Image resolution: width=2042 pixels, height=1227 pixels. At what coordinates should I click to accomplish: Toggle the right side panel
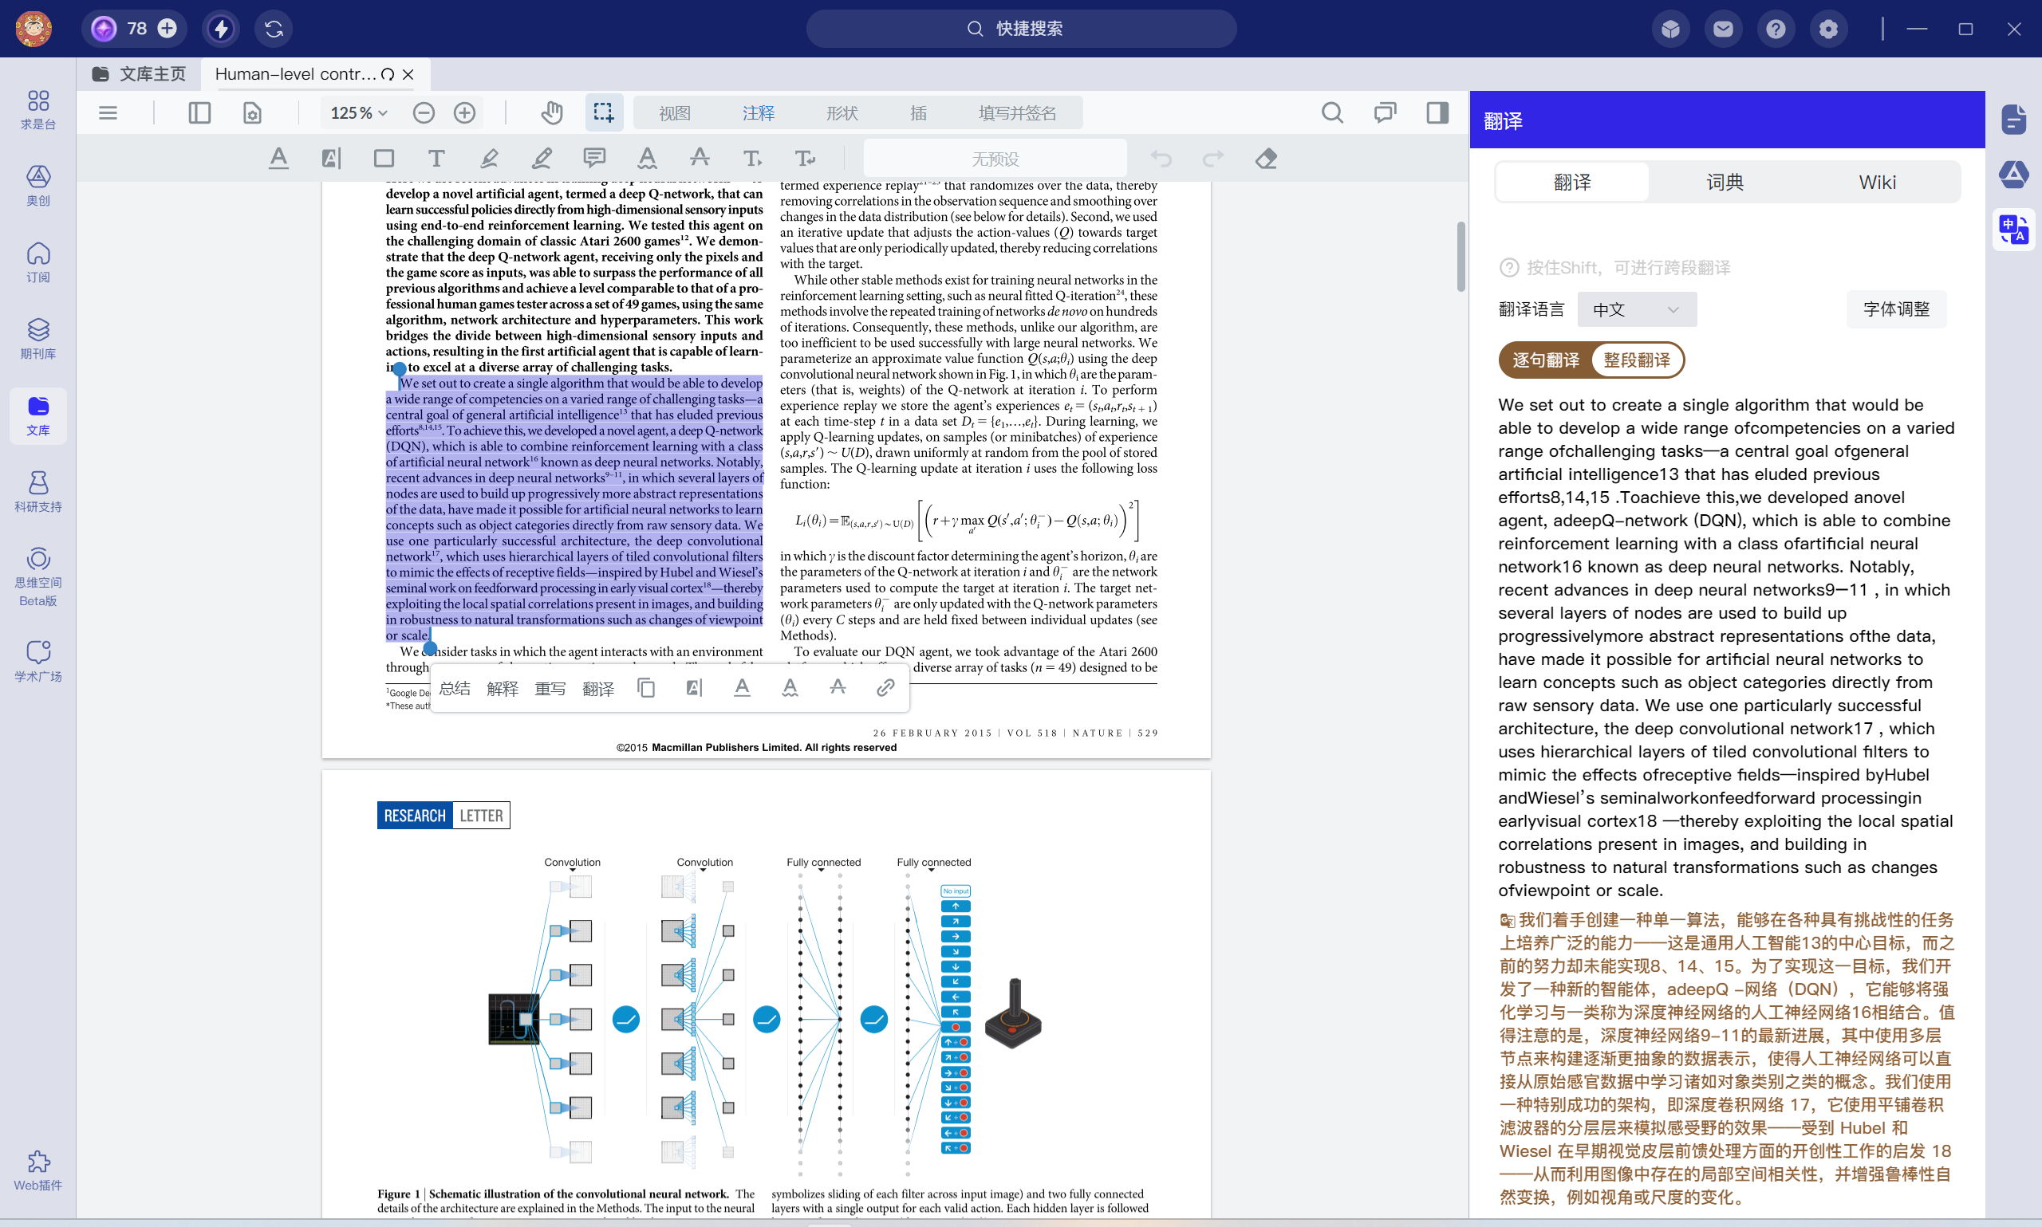click(x=1437, y=112)
